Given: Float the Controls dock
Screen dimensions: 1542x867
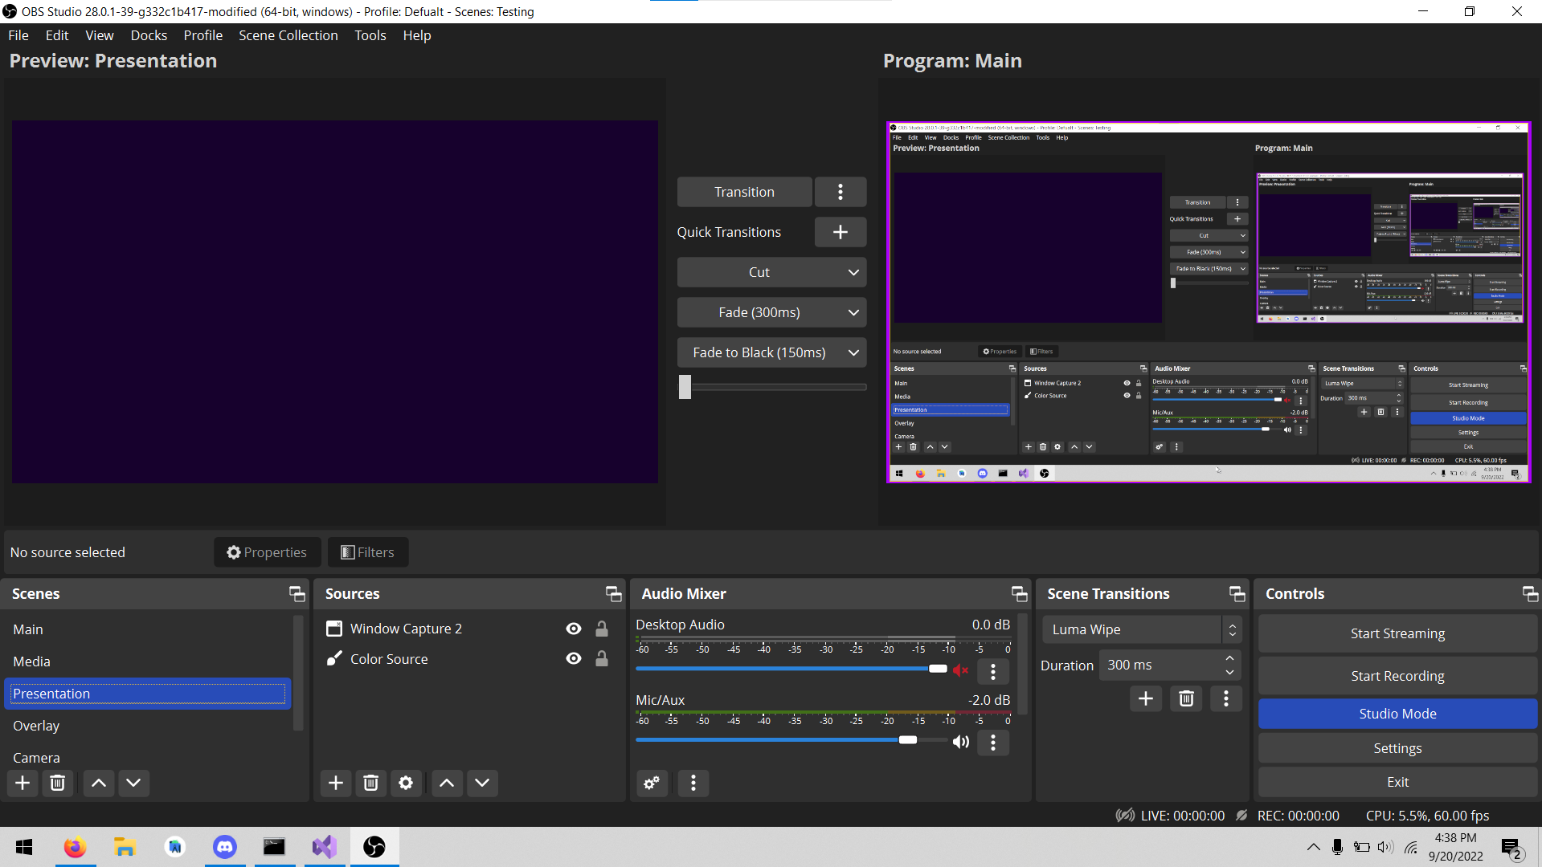Looking at the screenshot, I should (x=1531, y=594).
